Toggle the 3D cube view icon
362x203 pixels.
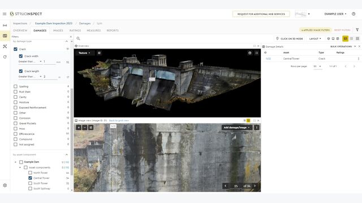(x=329, y=39)
